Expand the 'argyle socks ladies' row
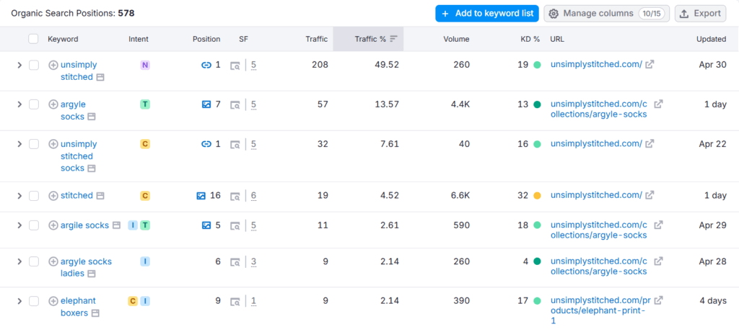Viewport: 739px width, 332px height. click(19, 261)
